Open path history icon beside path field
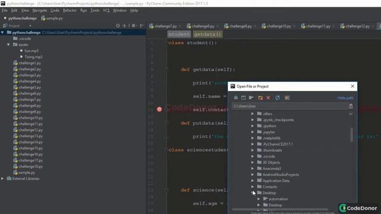This screenshot has width=381, height=214. tap(351, 106)
